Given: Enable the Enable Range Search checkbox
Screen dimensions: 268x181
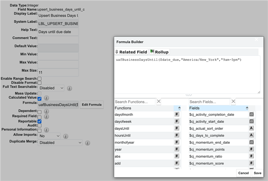Looking at the screenshot, I should tap(39, 78).
